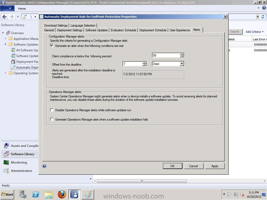This screenshot has height=200, width=267.
Task: Click the Software Update Groups icon
Action: click(13, 56)
